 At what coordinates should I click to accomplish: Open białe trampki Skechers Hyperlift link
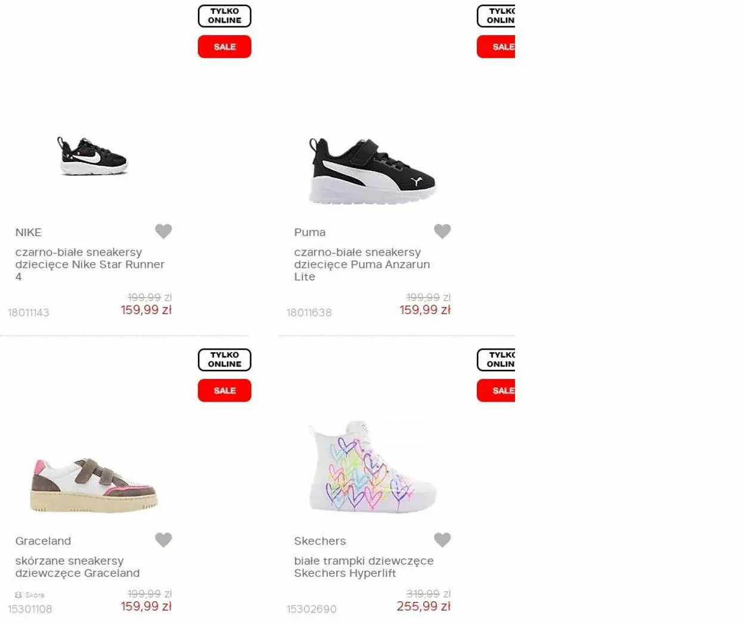click(364, 567)
